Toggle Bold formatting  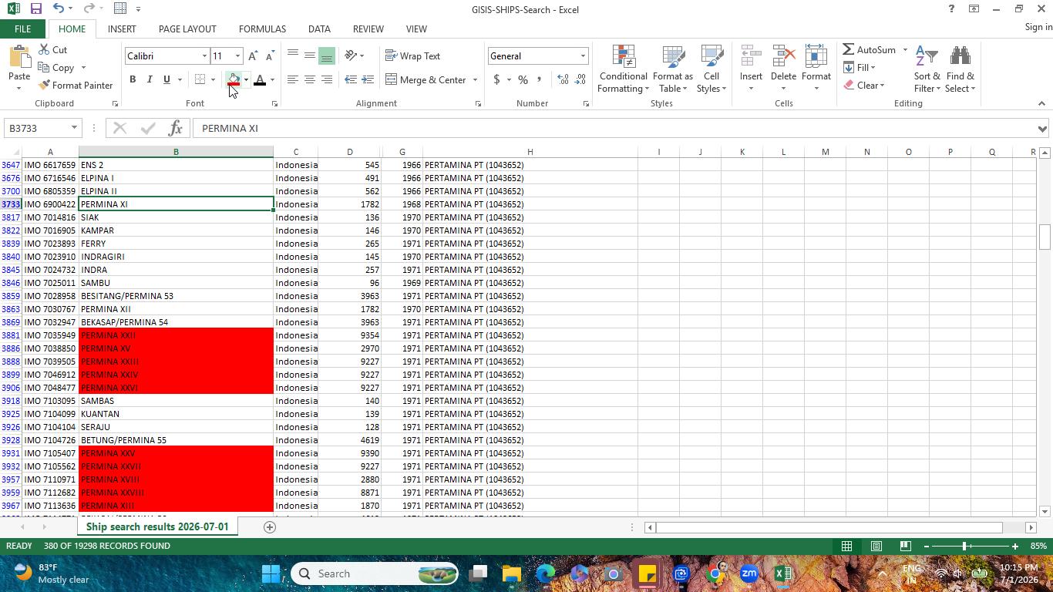[x=133, y=79]
